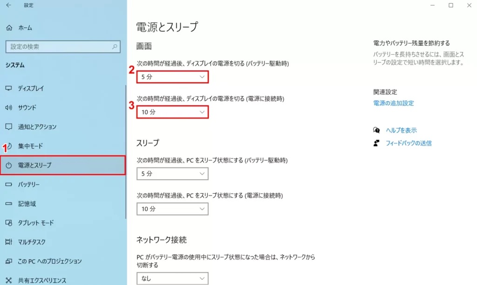This screenshot has width=477, height=285.
Task: Click the search magnifier icon
Action: coord(115,47)
